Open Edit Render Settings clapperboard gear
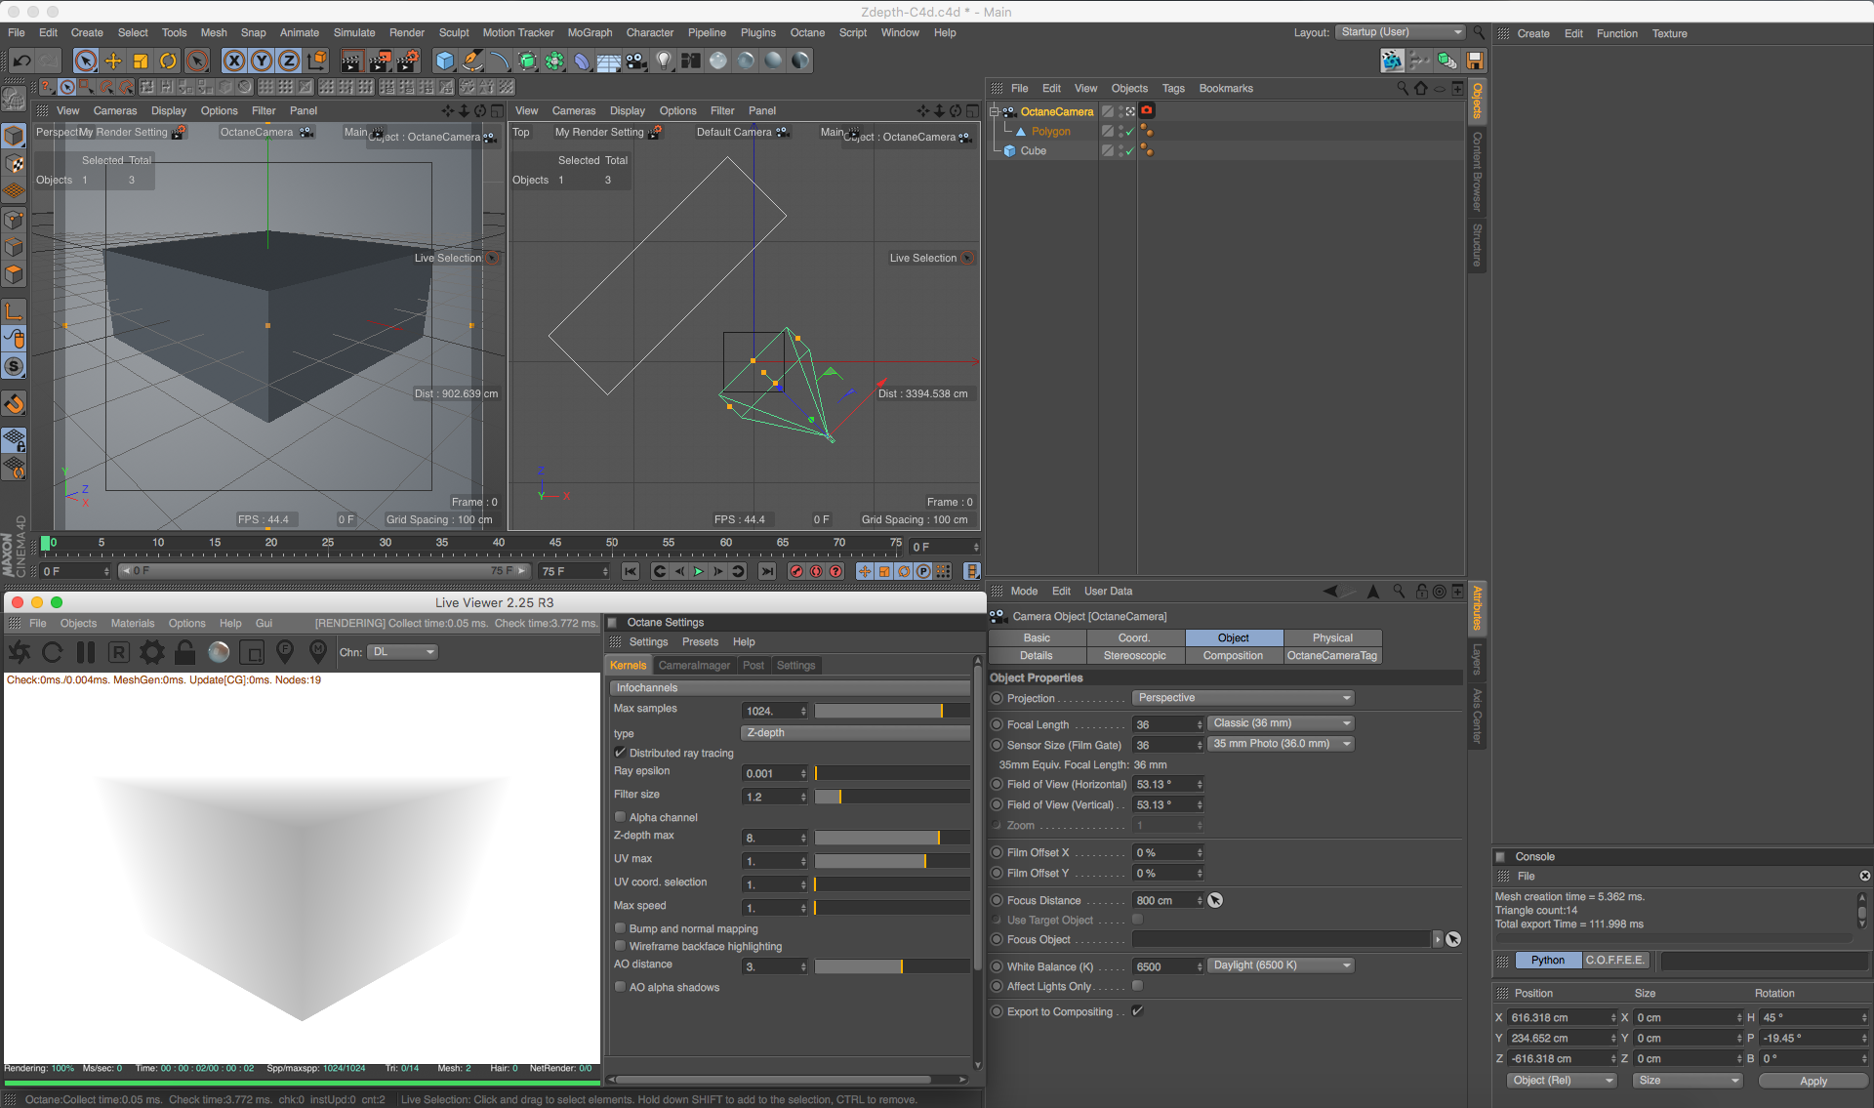Screen dimensions: 1874x1108 [x=407, y=61]
